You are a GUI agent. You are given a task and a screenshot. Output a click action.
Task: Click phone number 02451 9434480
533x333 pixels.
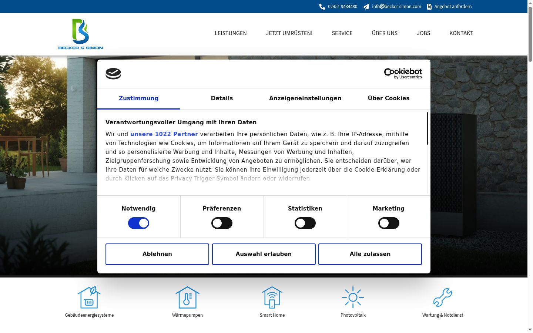(343, 7)
